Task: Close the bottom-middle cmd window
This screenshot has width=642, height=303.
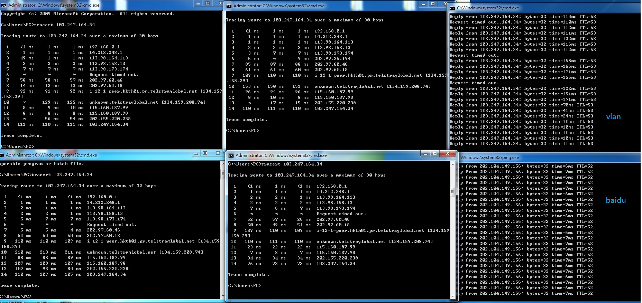Action: pyautogui.click(x=448, y=153)
